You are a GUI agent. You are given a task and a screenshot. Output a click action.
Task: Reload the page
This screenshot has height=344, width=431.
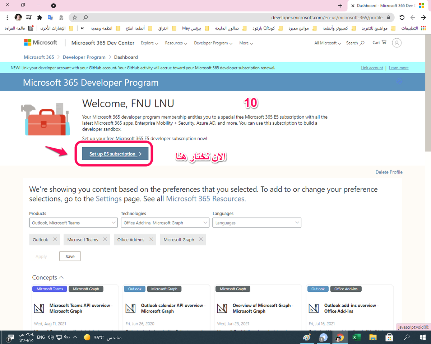pos(402,17)
